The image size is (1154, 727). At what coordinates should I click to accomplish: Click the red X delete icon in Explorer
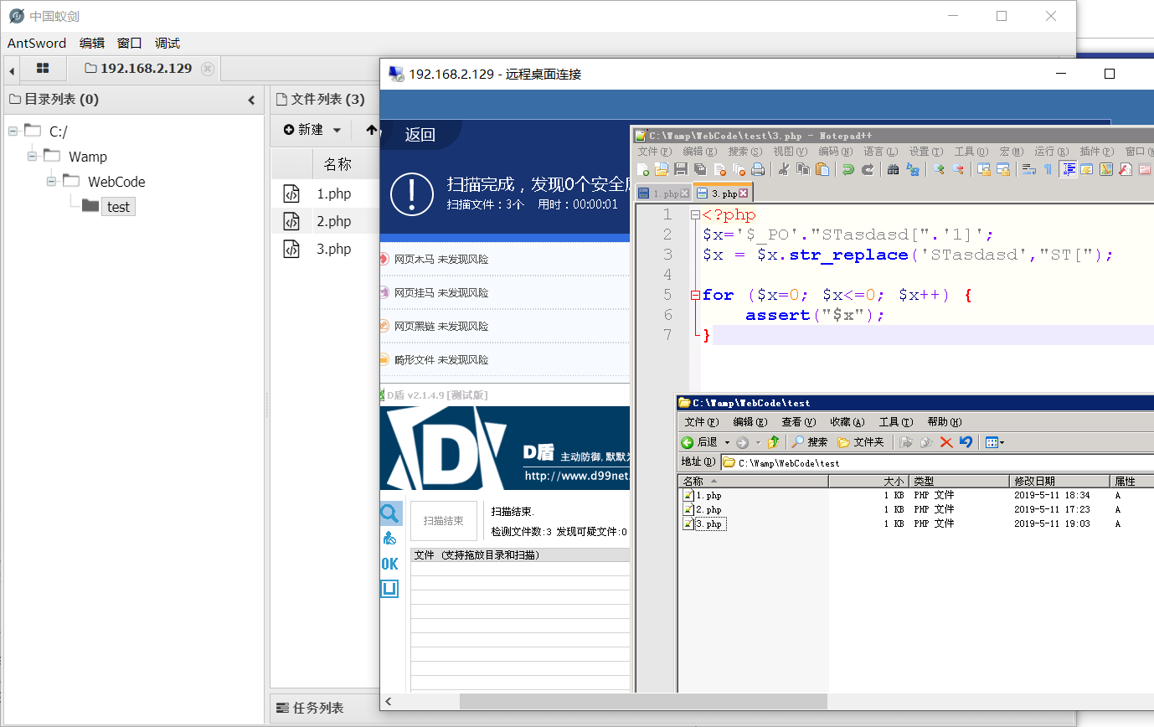(x=946, y=441)
